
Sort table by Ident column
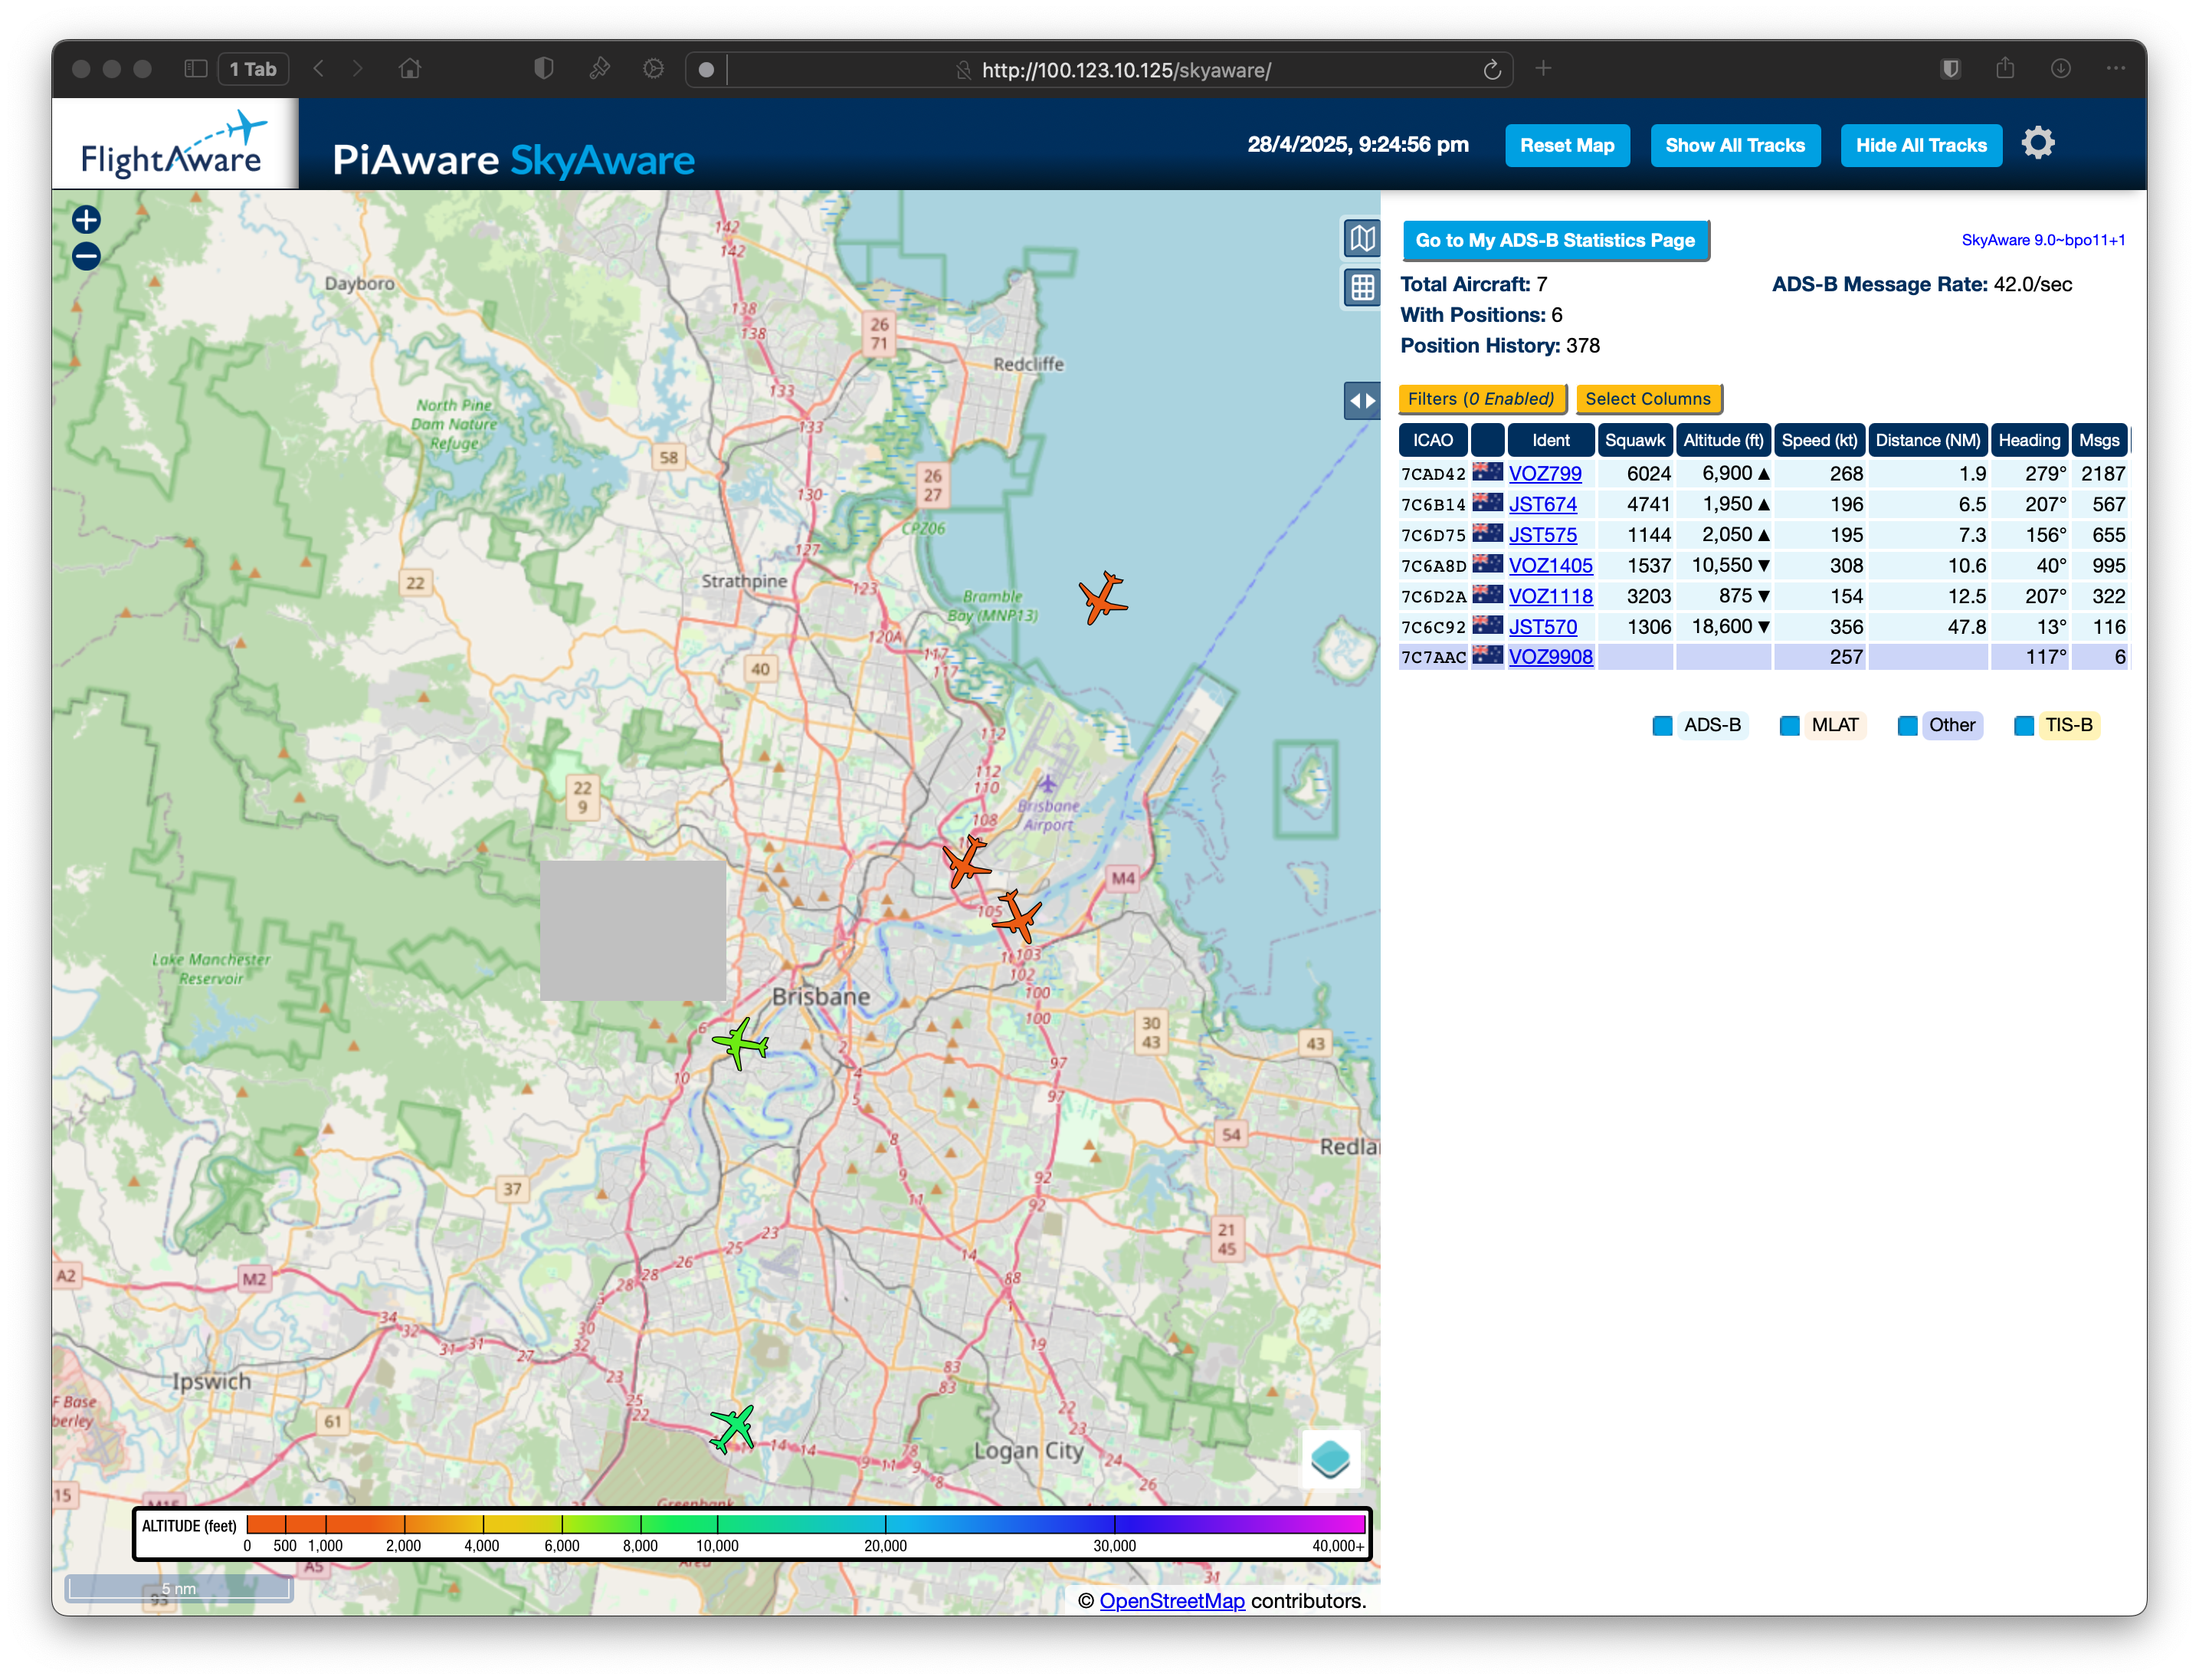(1550, 440)
